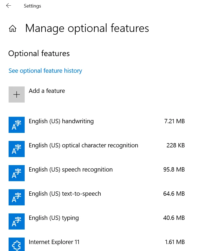
Task: Open Settings home via house icon
Action: pos(13,28)
